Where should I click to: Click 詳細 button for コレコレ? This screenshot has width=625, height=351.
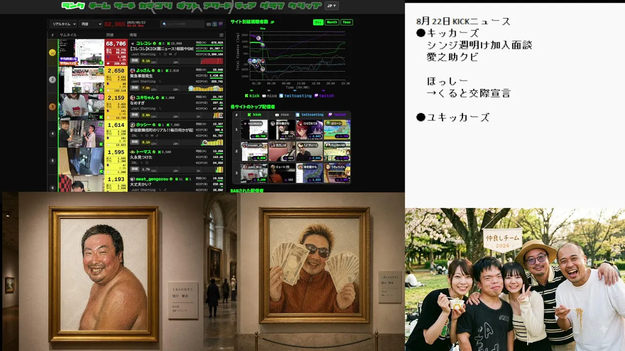pos(135,61)
